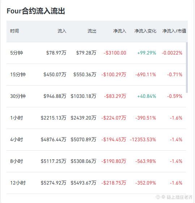Image resolution: width=195 pixels, height=203 pixels.
Task: Click the 净流入/市值 column header
Action: coord(174,31)
